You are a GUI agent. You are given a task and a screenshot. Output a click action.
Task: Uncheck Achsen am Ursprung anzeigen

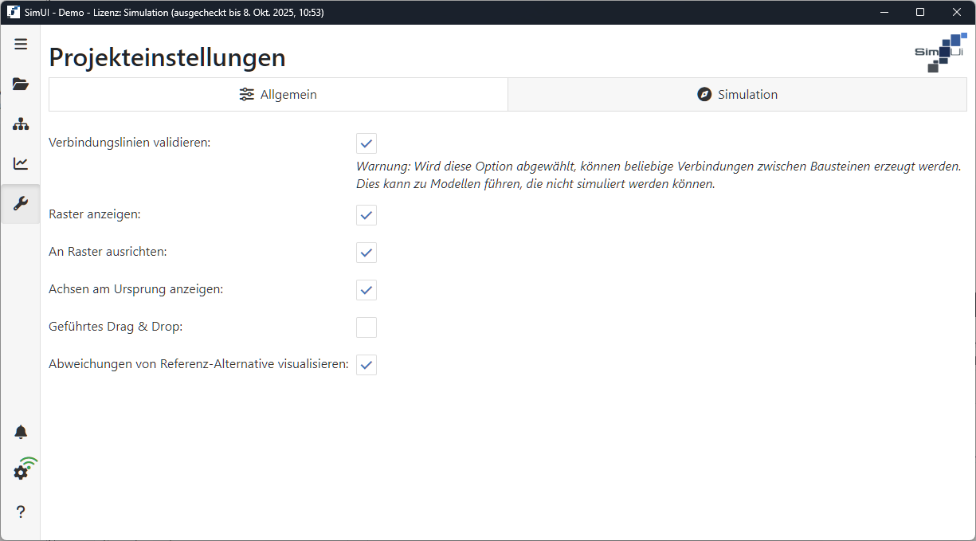(x=366, y=290)
